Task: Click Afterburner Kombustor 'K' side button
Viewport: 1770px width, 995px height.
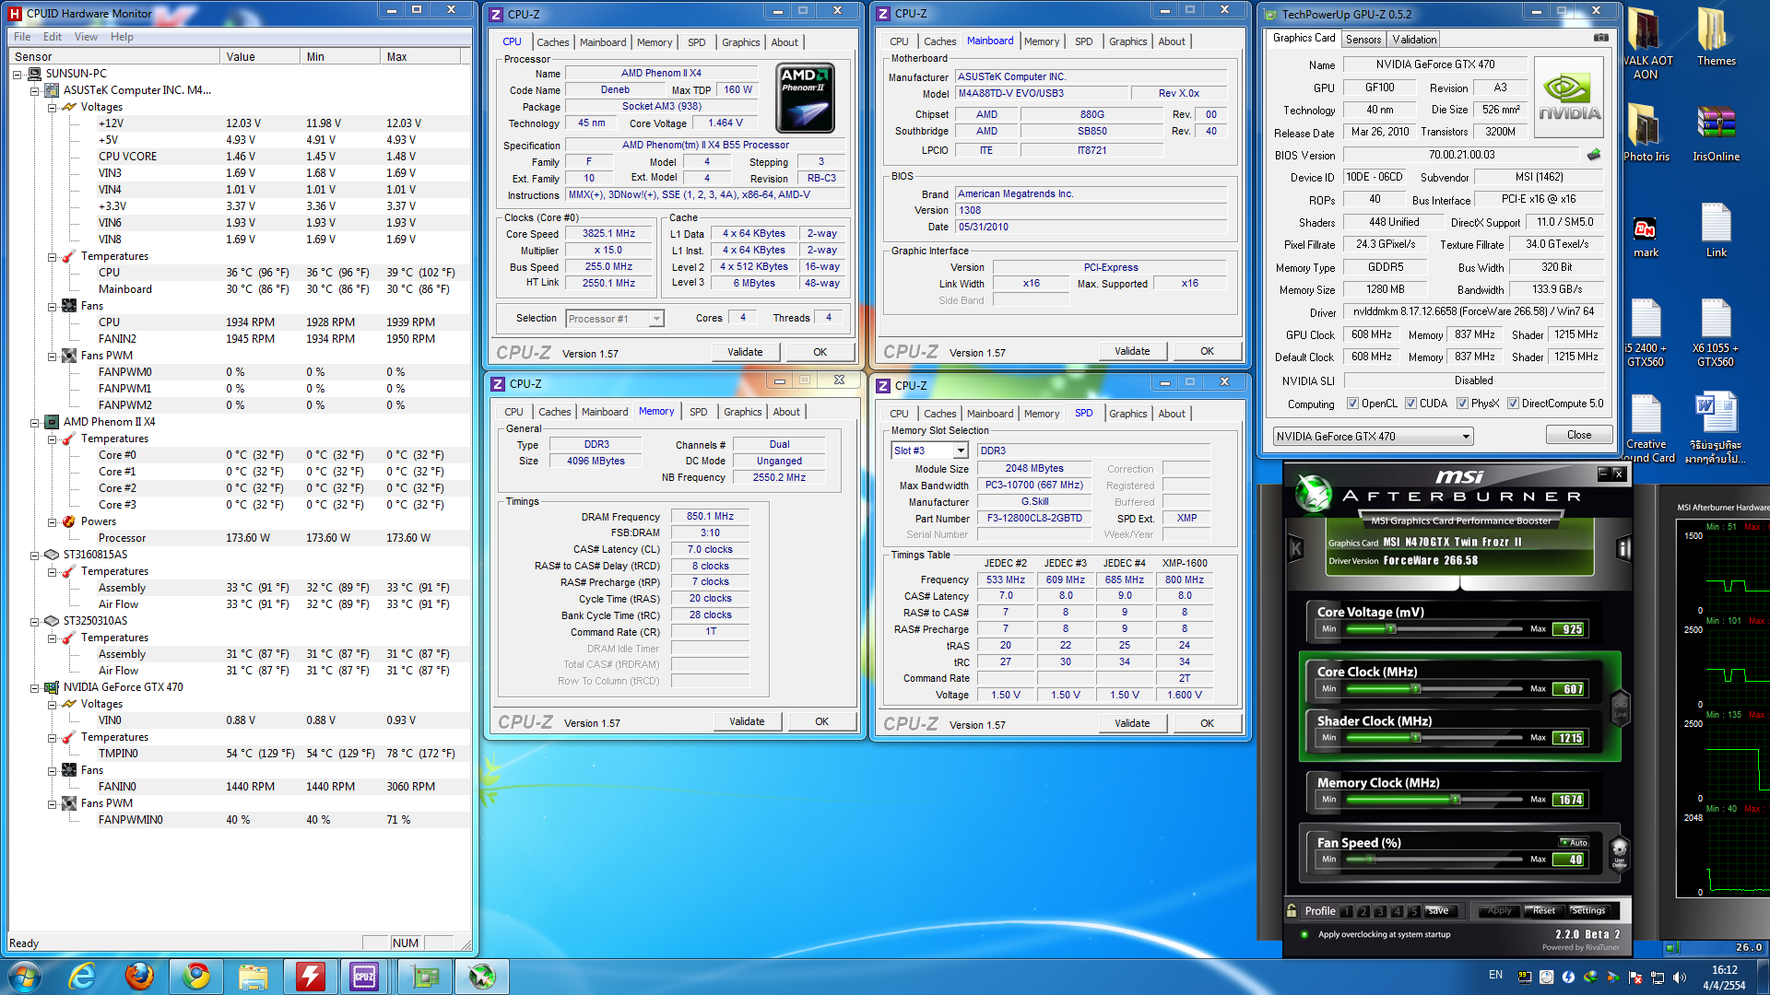Action: (x=1295, y=549)
